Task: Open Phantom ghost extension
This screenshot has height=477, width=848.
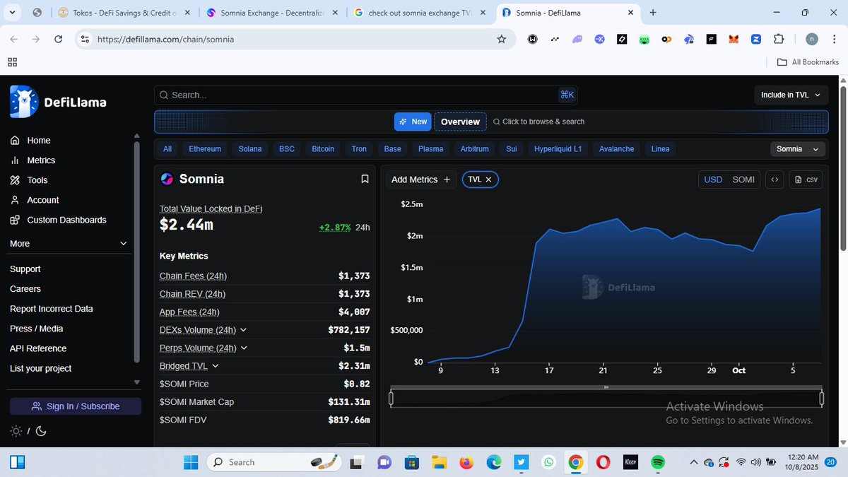Action: pos(577,40)
